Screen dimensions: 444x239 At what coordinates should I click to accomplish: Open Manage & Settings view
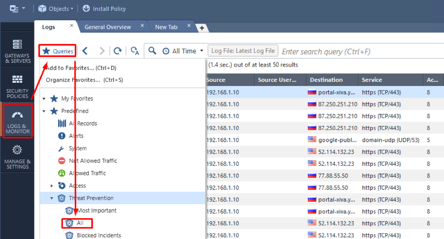tap(17, 157)
